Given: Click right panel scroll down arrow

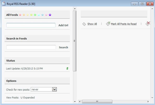Looking at the screenshot, I should (152, 98).
